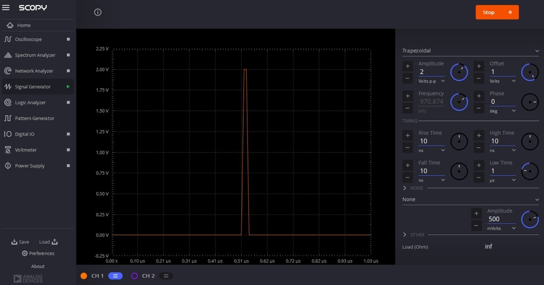This screenshot has height=285, width=544.
Task: Click the Home icon in sidebar
Action: (10, 26)
